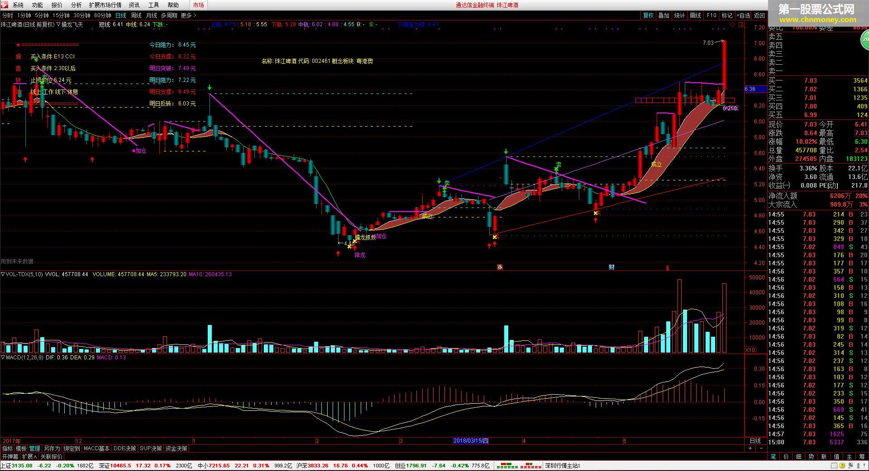Select the 多周期 multi-period view
This screenshot has width=869, height=471.
tap(169, 15)
